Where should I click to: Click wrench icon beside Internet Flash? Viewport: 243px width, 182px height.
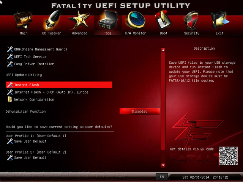10,92
